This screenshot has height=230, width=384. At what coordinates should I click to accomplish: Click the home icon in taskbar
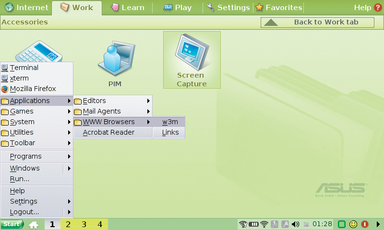(x=34, y=224)
